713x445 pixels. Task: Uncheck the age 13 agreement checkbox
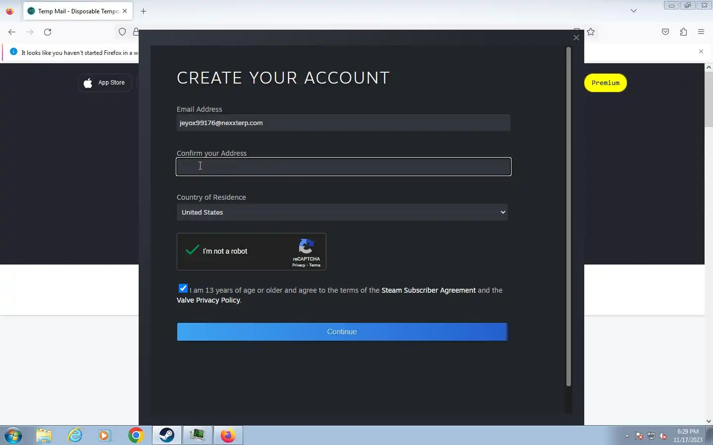(183, 289)
